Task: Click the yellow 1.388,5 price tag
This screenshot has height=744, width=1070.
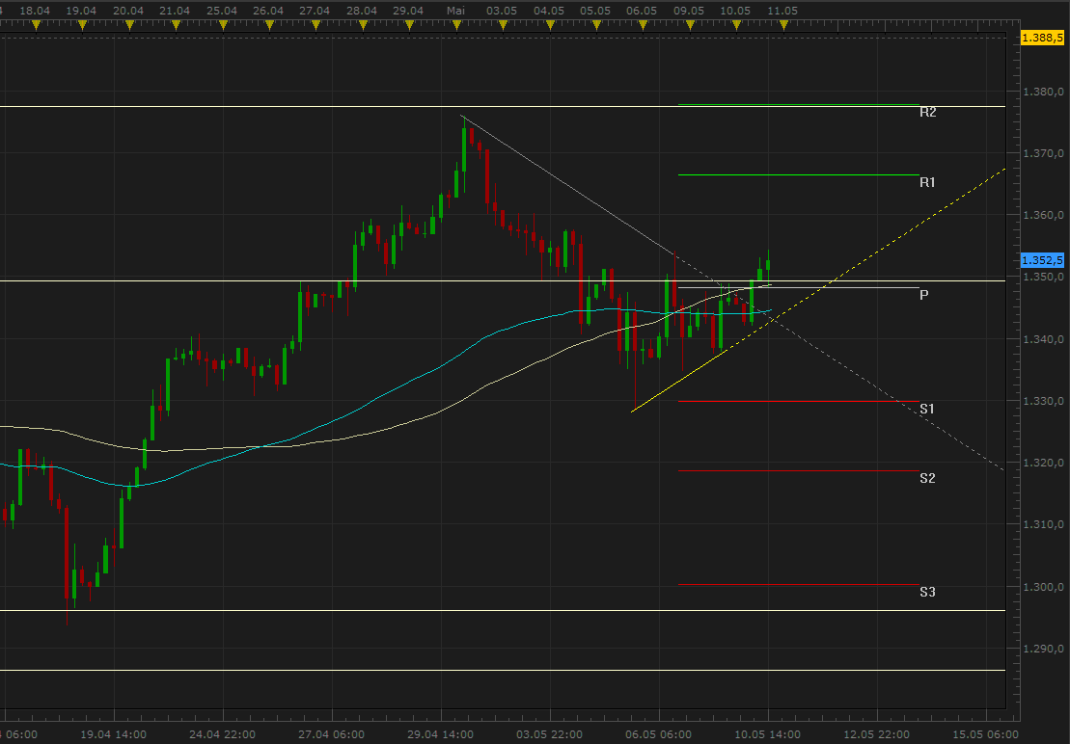Action: [1042, 38]
